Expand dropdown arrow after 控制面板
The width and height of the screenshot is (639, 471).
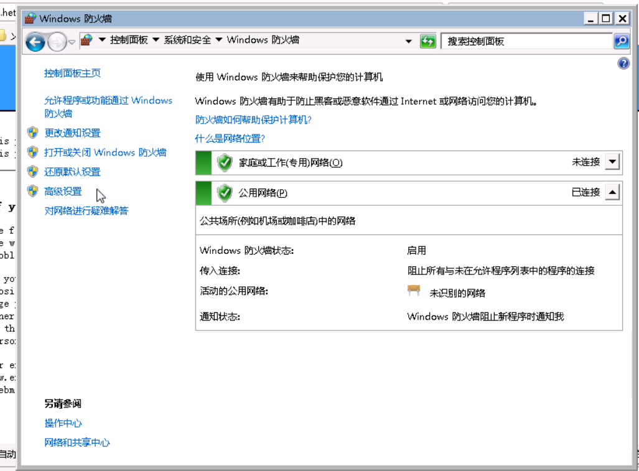156,40
